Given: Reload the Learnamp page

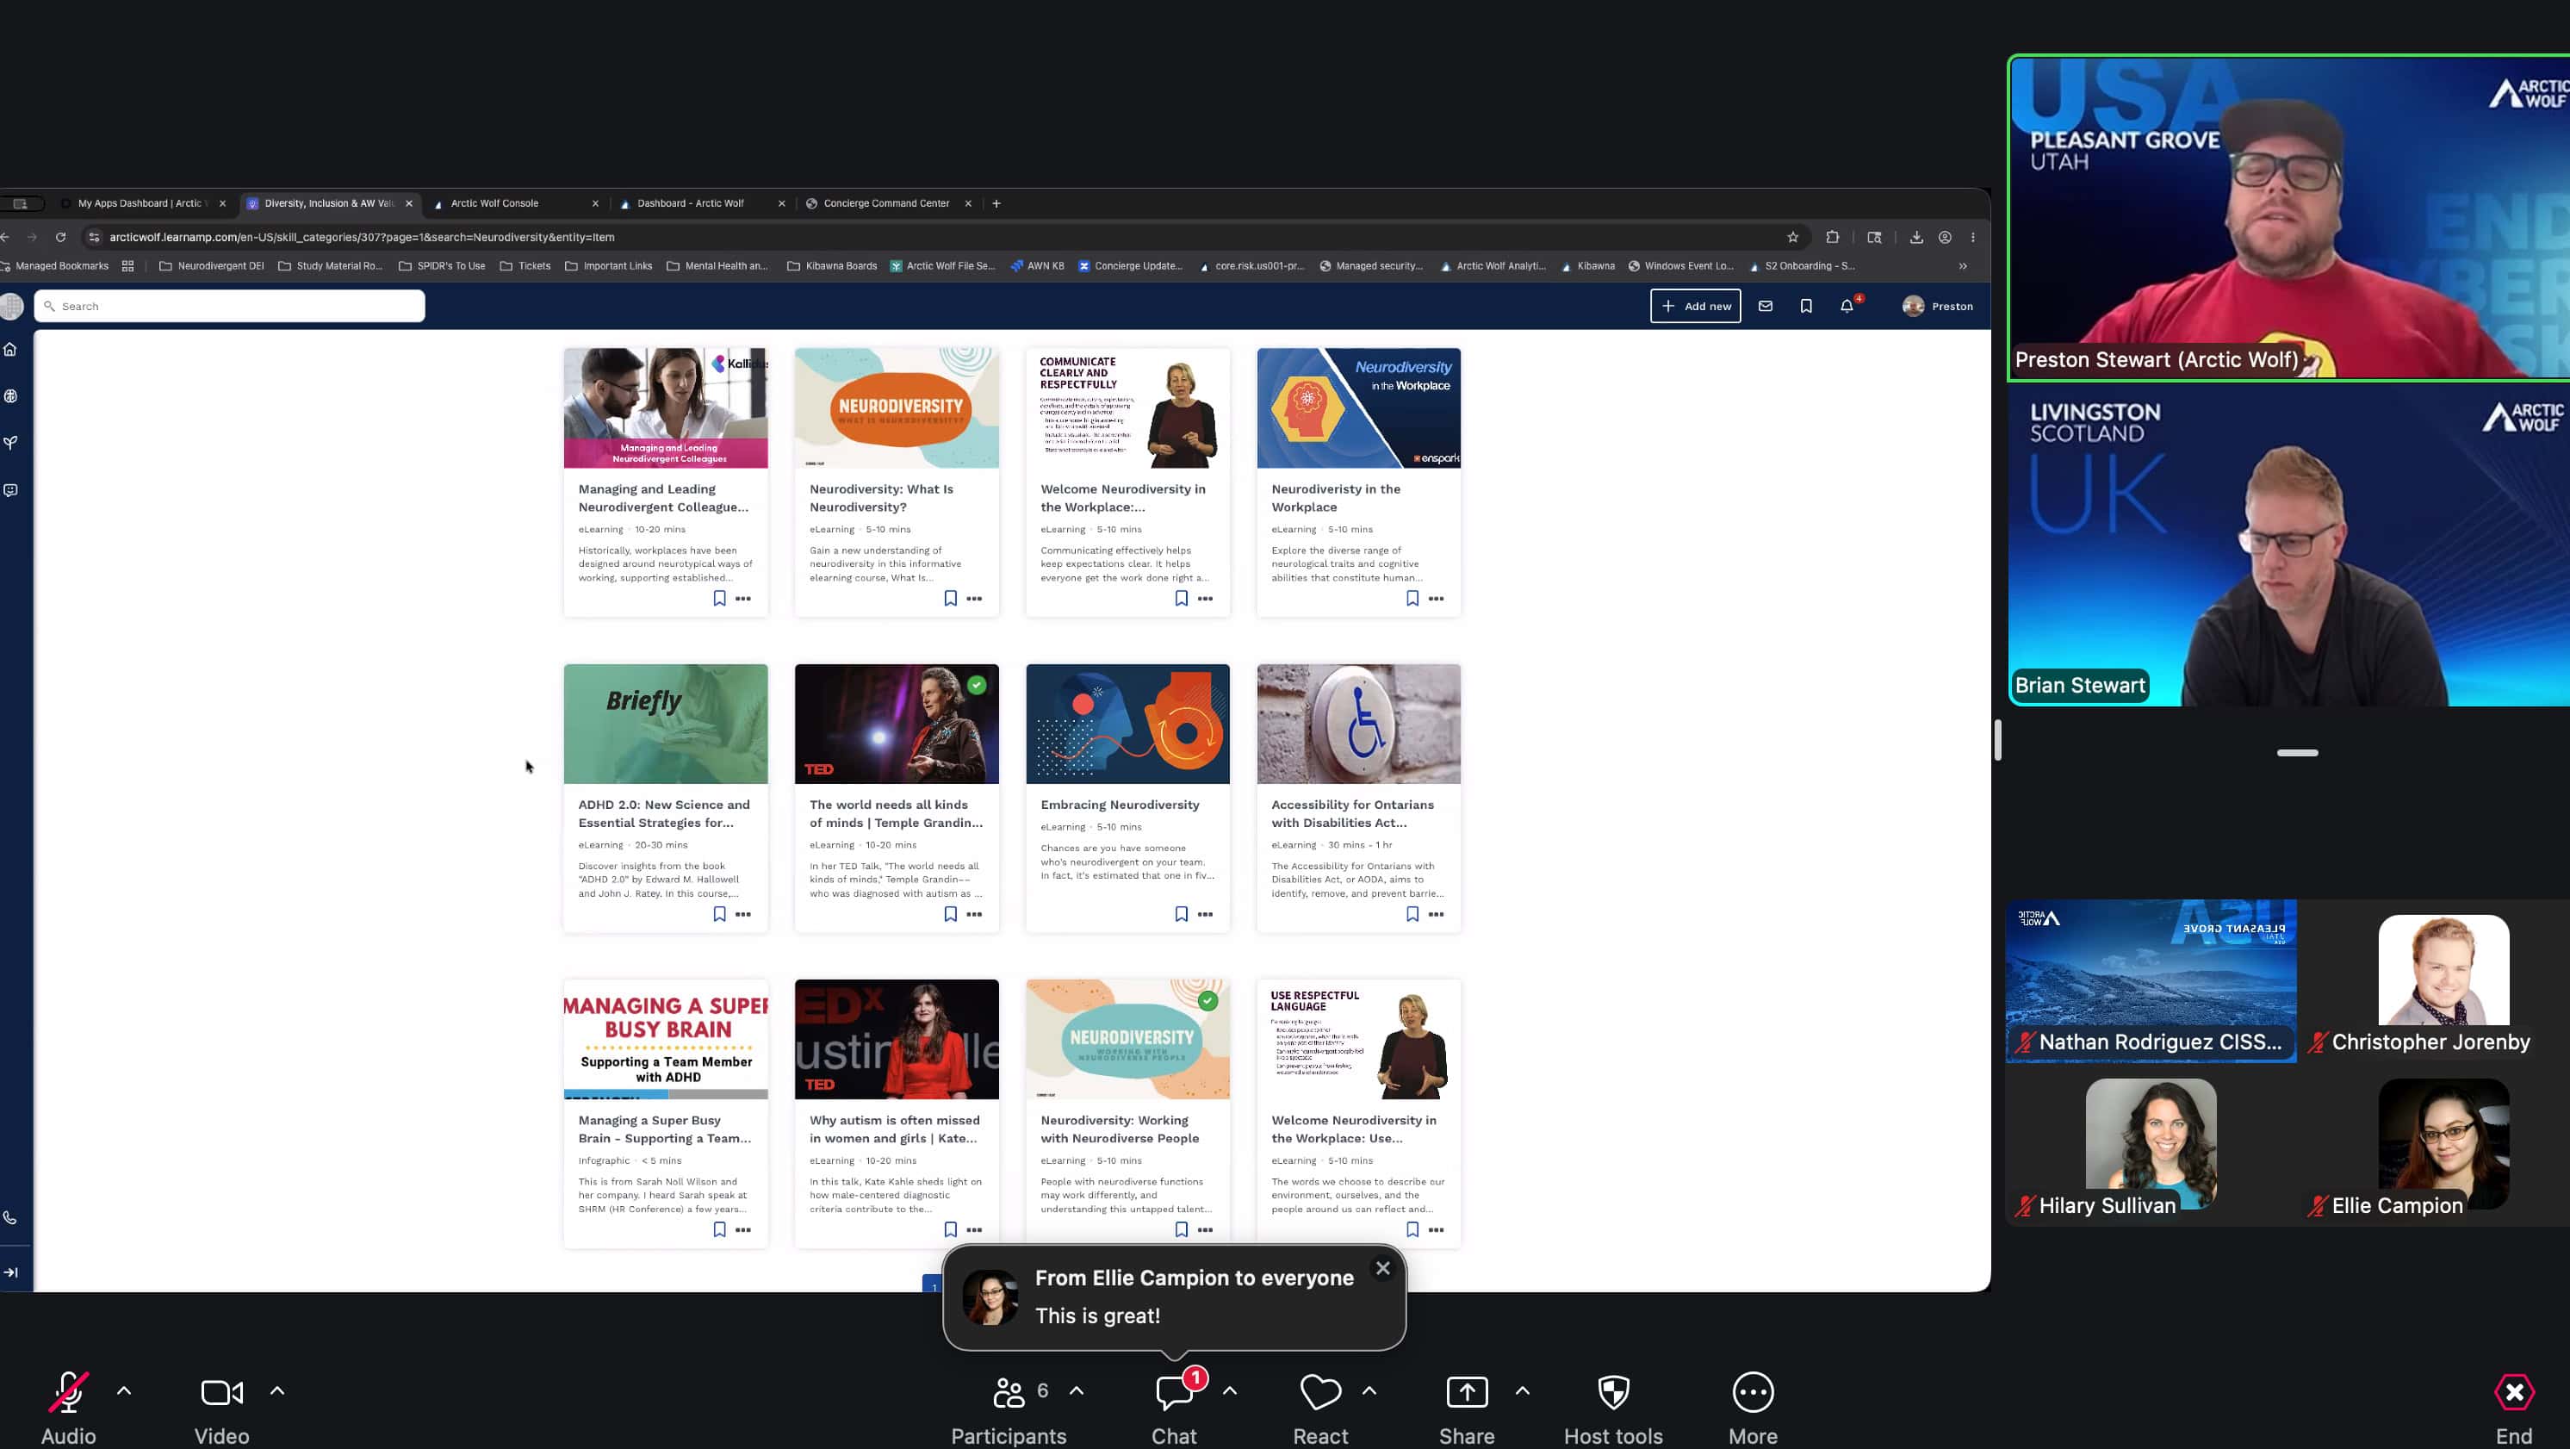Looking at the screenshot, I should pos(61,238).
